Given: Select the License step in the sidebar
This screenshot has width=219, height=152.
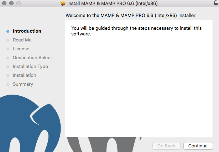Looking at the screenshot, I should pyautogui.click(x=21, y=49).
